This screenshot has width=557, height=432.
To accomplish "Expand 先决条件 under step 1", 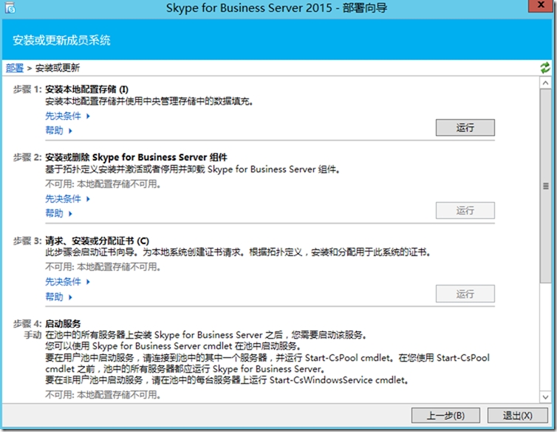I will click(x=67, y=116).
